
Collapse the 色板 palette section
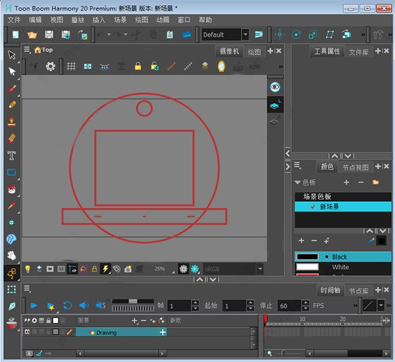click(x=298, y=183)
